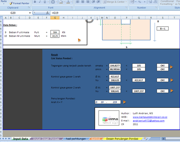This screenshot has width=180, height=142.
Task: Click the Kampus Teknik Sipil logo
Action: click(109, 118)
